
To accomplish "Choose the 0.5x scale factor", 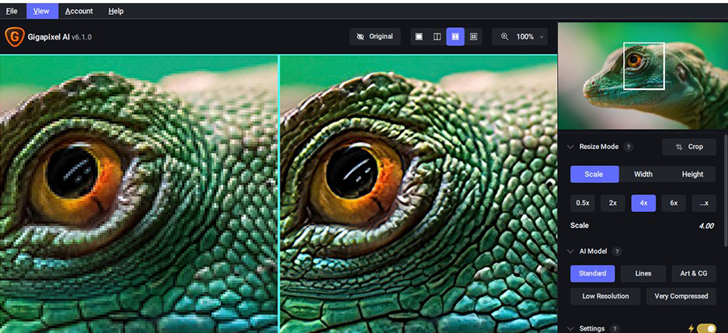I will click(582, 203).
